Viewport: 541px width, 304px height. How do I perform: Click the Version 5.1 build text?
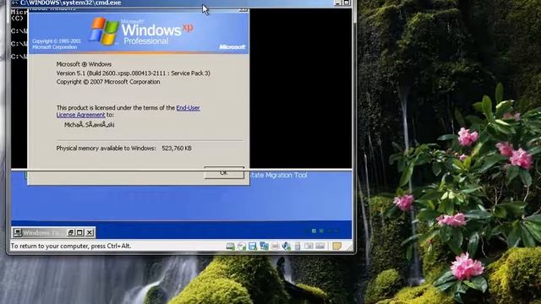[x=134, y=73]
